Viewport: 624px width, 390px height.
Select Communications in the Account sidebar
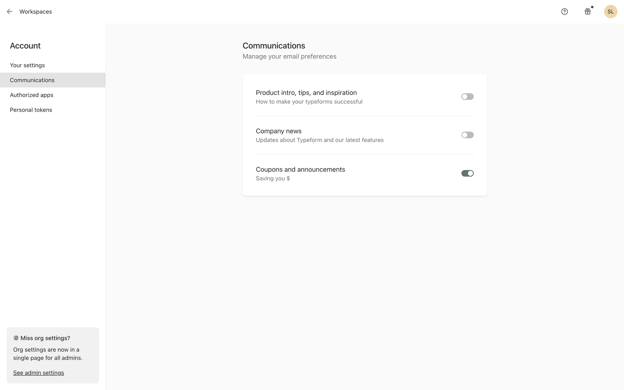32,80
